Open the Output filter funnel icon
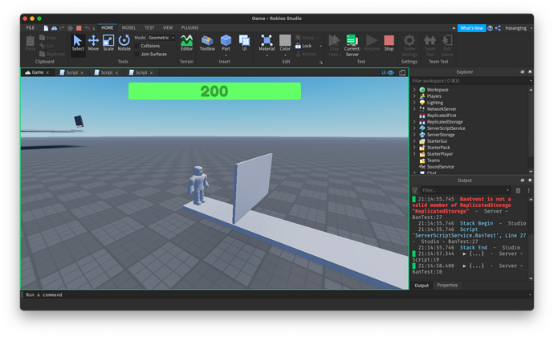Viewport: 554px width, 337px height. [x=415, y=191]
